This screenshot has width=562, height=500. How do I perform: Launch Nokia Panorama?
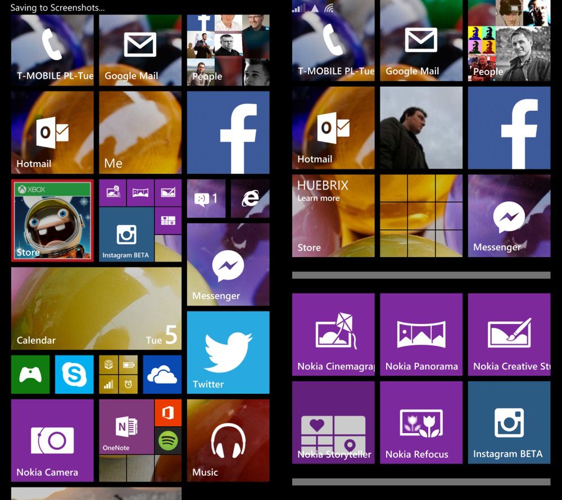pos(421,334)
